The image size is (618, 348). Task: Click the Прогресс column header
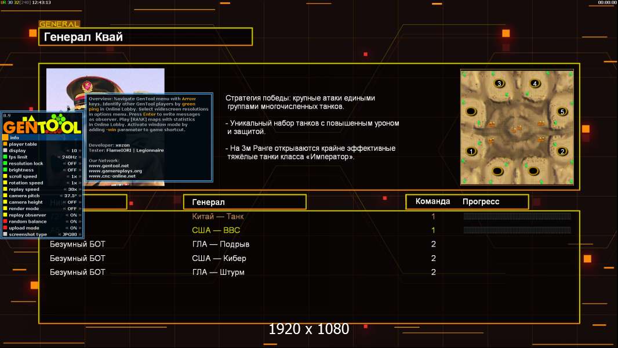point(481,201)
